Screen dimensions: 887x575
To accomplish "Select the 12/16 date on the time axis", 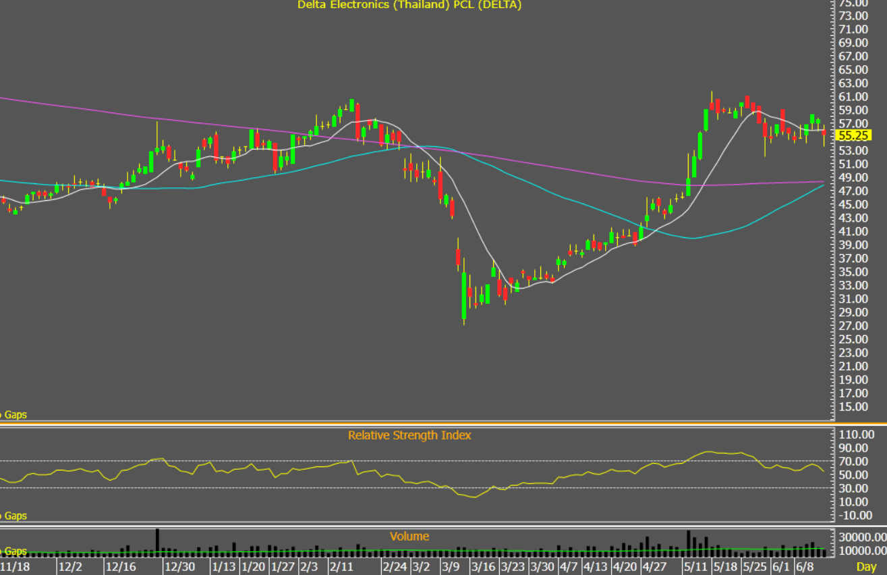I will tap(121, 566).
